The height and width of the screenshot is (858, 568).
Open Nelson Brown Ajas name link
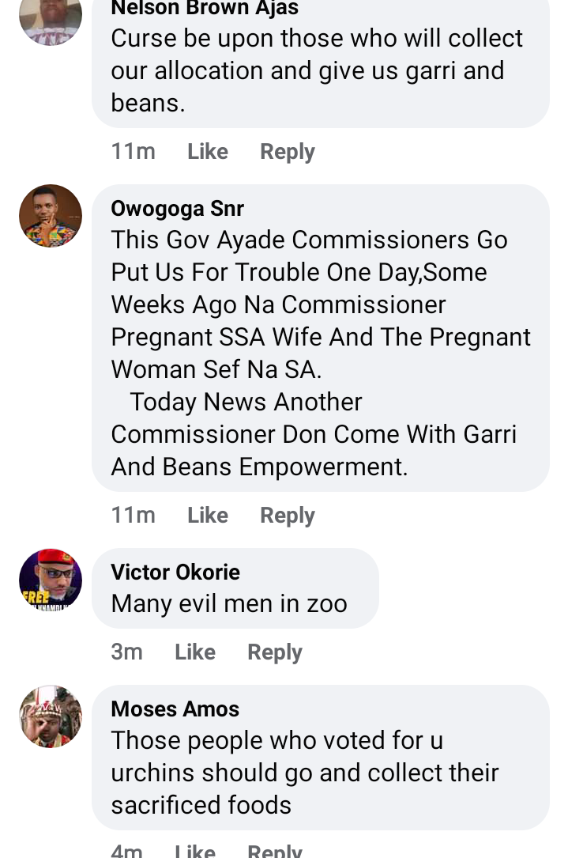point(205,9)
